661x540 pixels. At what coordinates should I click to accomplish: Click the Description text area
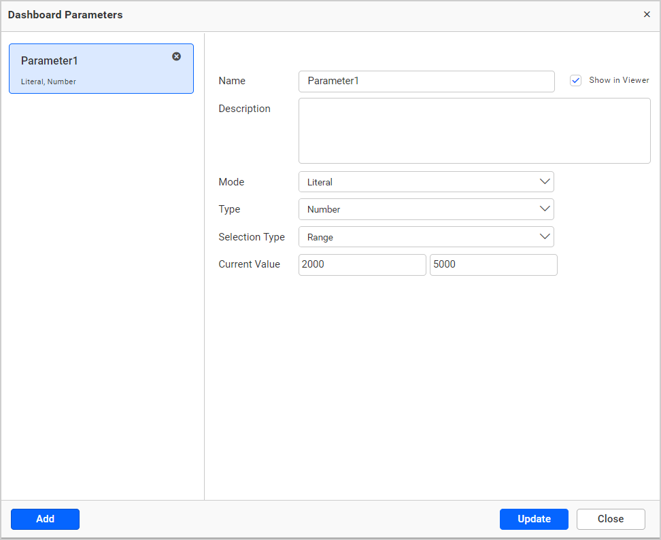pyautogui.click(x=474, y=130)
